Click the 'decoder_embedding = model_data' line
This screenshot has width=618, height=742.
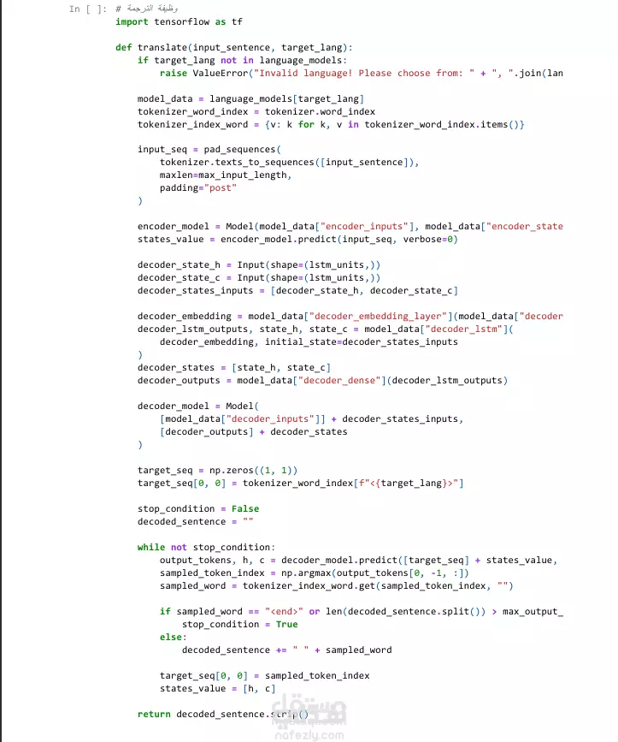tap(350, 316)
